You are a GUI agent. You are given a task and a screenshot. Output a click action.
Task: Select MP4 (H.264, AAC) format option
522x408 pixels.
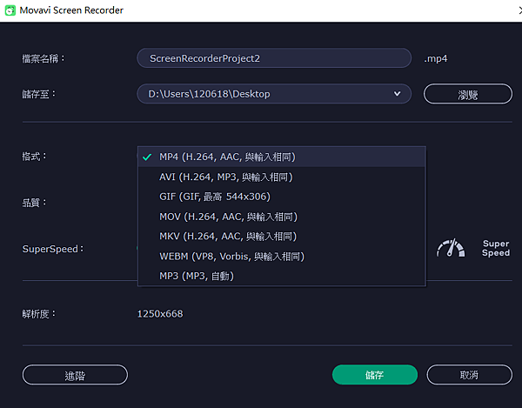tap(282, 157)
